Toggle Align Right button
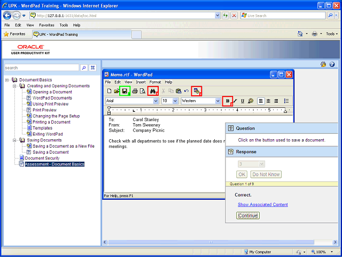Screen dimensions: 342x257 tap(276, 101)
